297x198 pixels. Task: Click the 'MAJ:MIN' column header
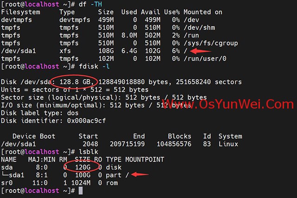tap(42, 160)
